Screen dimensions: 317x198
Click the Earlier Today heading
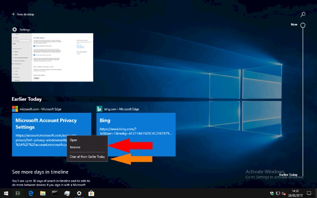coord(27,99)
